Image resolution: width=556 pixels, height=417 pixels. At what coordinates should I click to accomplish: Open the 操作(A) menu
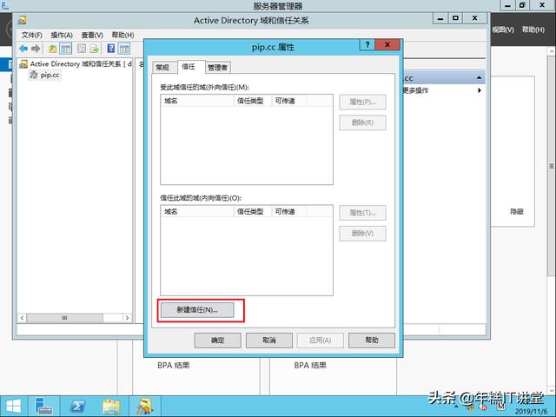[62, 35]
